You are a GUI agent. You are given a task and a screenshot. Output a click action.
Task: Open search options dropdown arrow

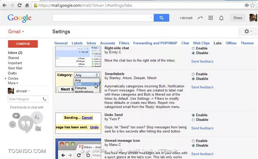[151, 17]
